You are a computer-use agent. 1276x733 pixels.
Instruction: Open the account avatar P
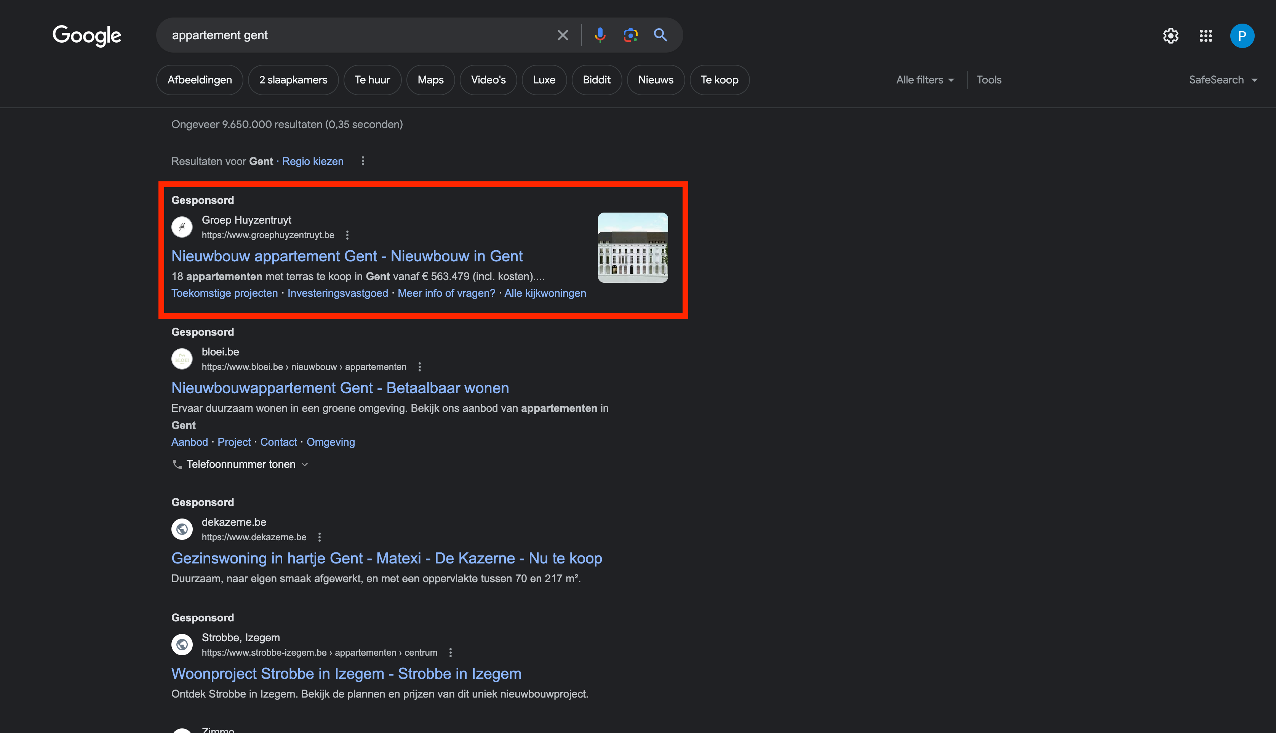click(x=1242, y=36)
